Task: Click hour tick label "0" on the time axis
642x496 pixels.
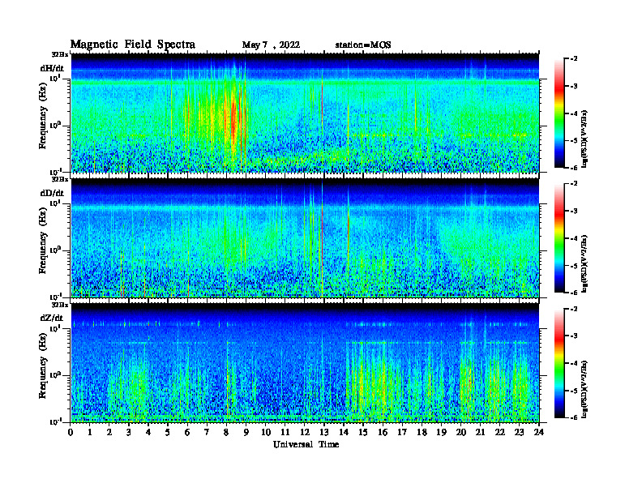Action: tap(71, 433)
